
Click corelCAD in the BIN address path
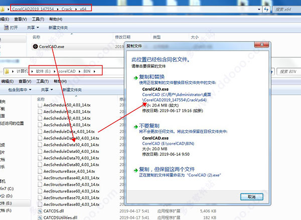coord(67,71)
